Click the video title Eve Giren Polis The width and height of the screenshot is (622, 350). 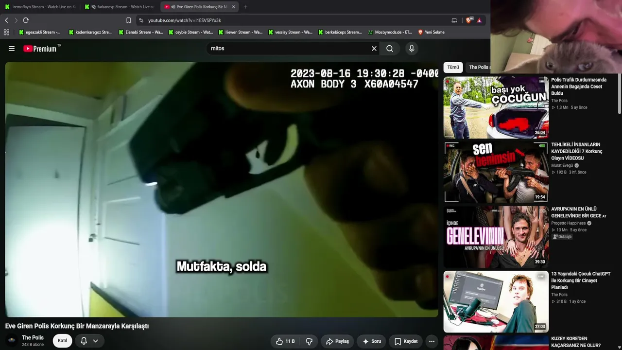pyautogui.click(x=77, y=326)
